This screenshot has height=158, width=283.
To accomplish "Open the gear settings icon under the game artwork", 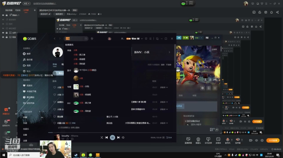I will 202,88.
